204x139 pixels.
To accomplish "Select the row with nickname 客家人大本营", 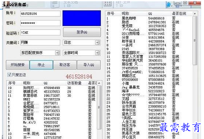I will 149,57.
